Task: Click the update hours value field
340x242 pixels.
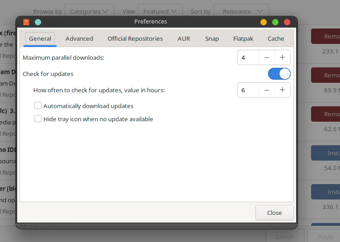Action: (248, 90)
